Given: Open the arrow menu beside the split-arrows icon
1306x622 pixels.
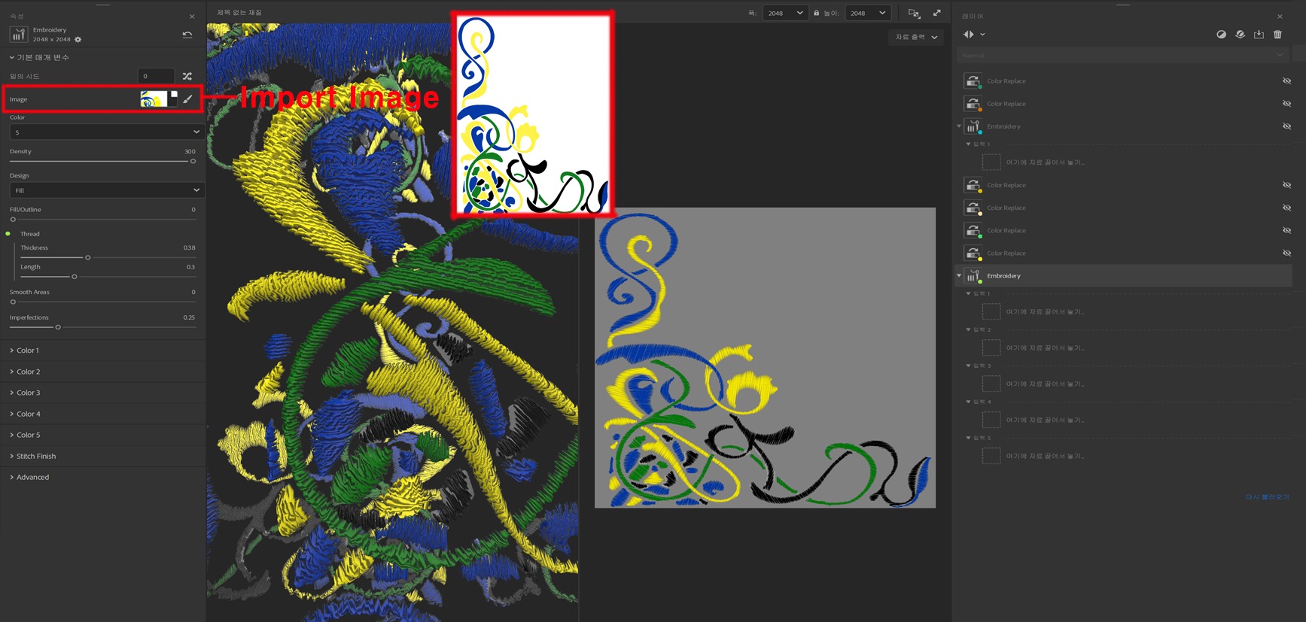Looking at the screenshot, I should (x=982, y=35).
